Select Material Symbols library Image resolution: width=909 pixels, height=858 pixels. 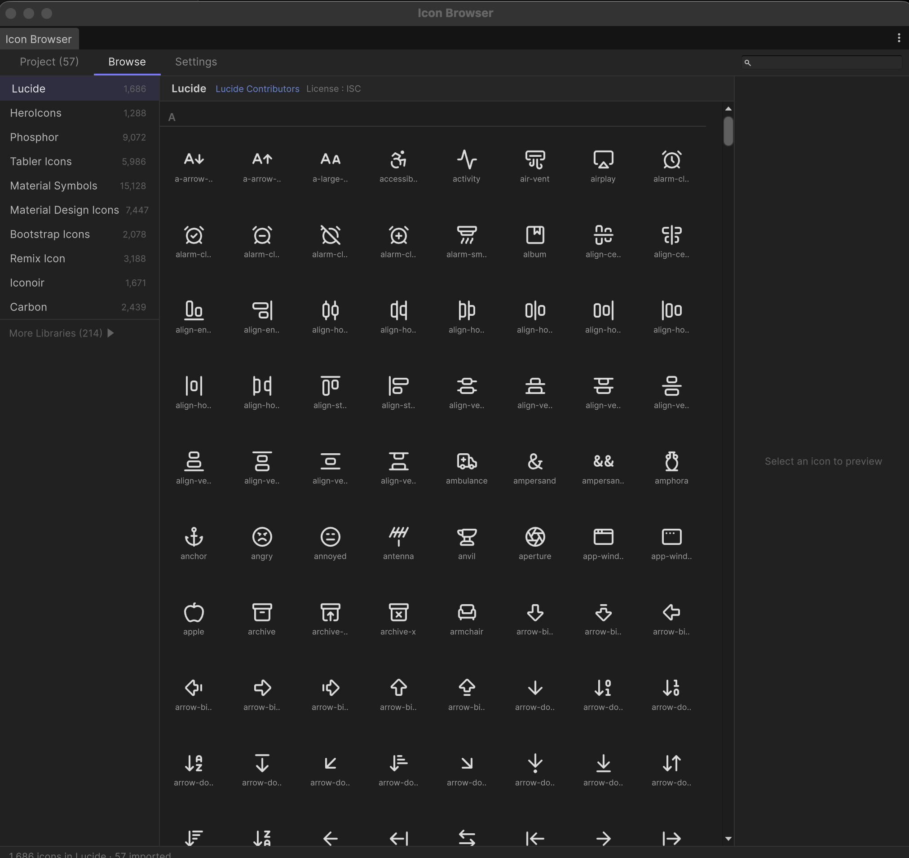(x=53, y=186)
